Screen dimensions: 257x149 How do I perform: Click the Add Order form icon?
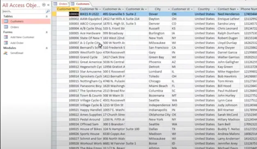(6, 43)
